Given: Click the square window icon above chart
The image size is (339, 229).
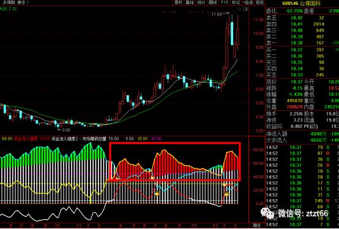Looking at the screenshot, I should point(245,9).
